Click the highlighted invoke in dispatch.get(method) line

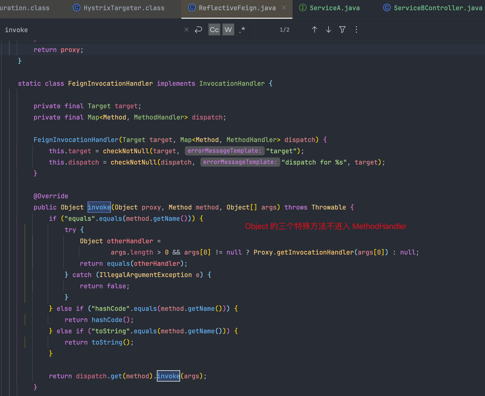168,376
